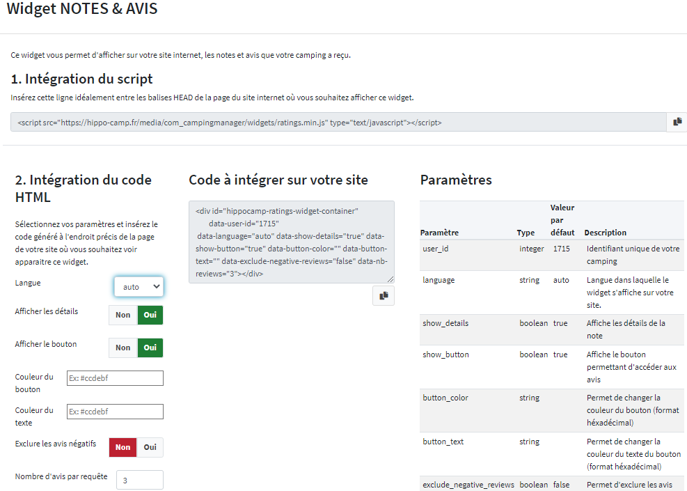This screenshot has height=491, width=687.
Task: Set Afficher le bouton to Non
Action: coord(123,348)
